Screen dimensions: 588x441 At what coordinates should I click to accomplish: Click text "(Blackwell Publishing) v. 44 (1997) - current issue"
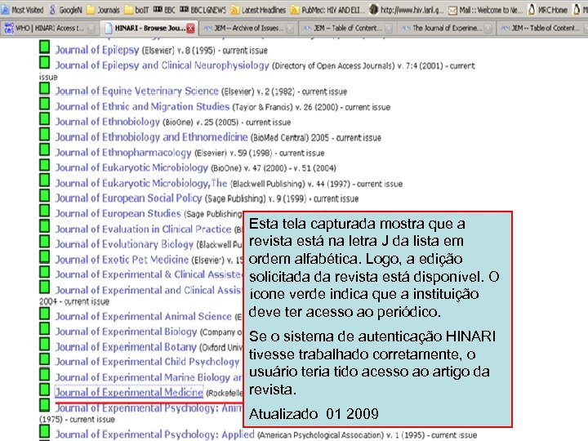click(x=316, y=184)
